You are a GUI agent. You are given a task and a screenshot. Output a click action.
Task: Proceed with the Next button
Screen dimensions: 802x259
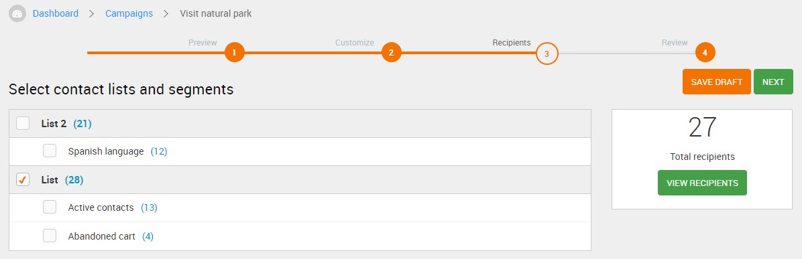point(773,82)
